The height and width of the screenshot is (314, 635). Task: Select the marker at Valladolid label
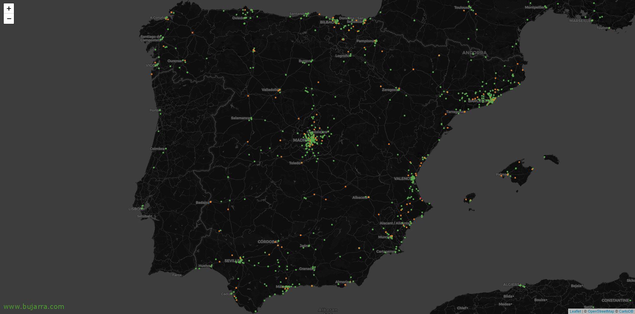(279, 90)
